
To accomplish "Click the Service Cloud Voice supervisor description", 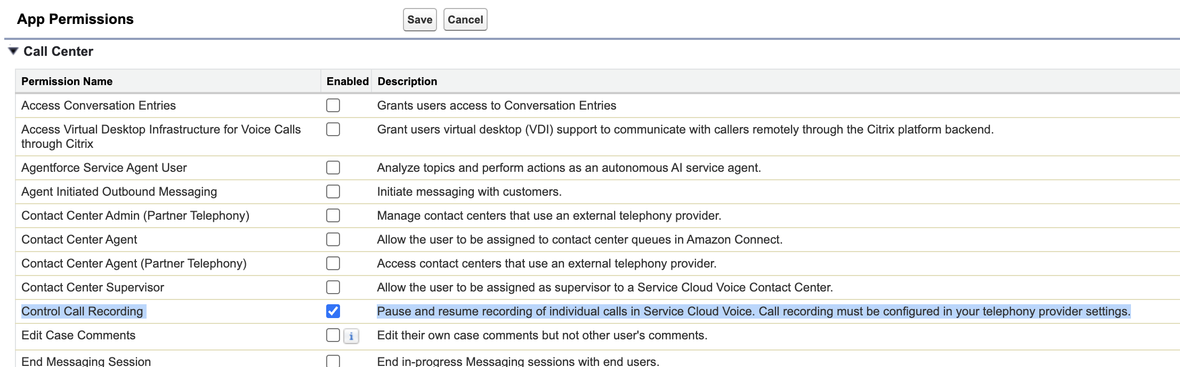I will (605, 287).
